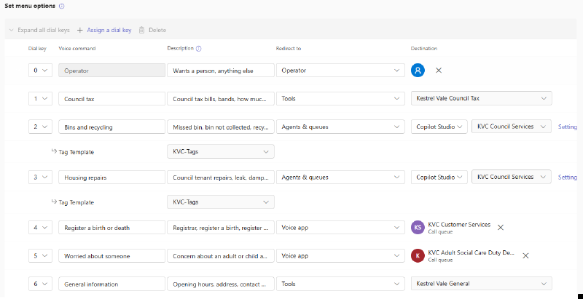Edit Concern about an adult description field
The image size is (583, 299).
[x=221, y=255]
